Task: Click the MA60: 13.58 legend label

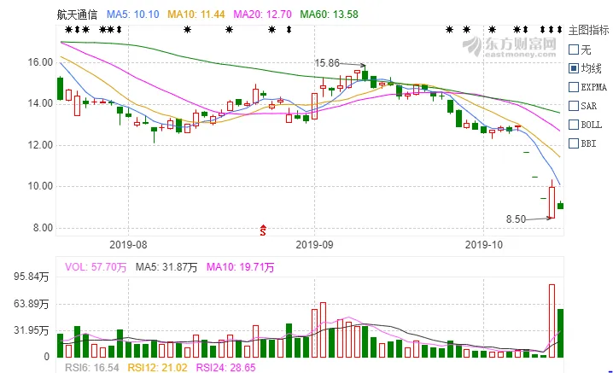Action: (330, 15)
